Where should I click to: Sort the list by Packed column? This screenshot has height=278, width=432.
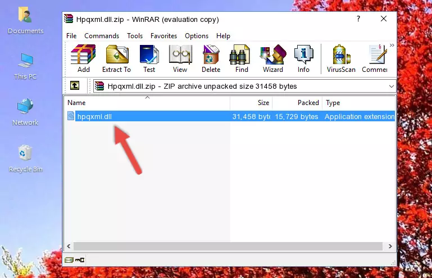(x=297, y=103)
